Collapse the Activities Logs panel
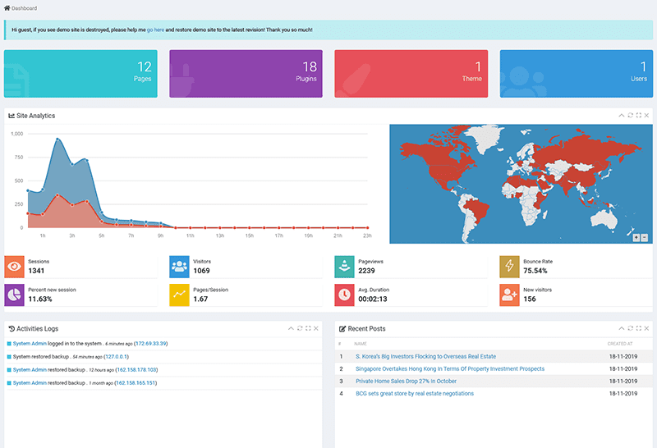 click(290, 328)
